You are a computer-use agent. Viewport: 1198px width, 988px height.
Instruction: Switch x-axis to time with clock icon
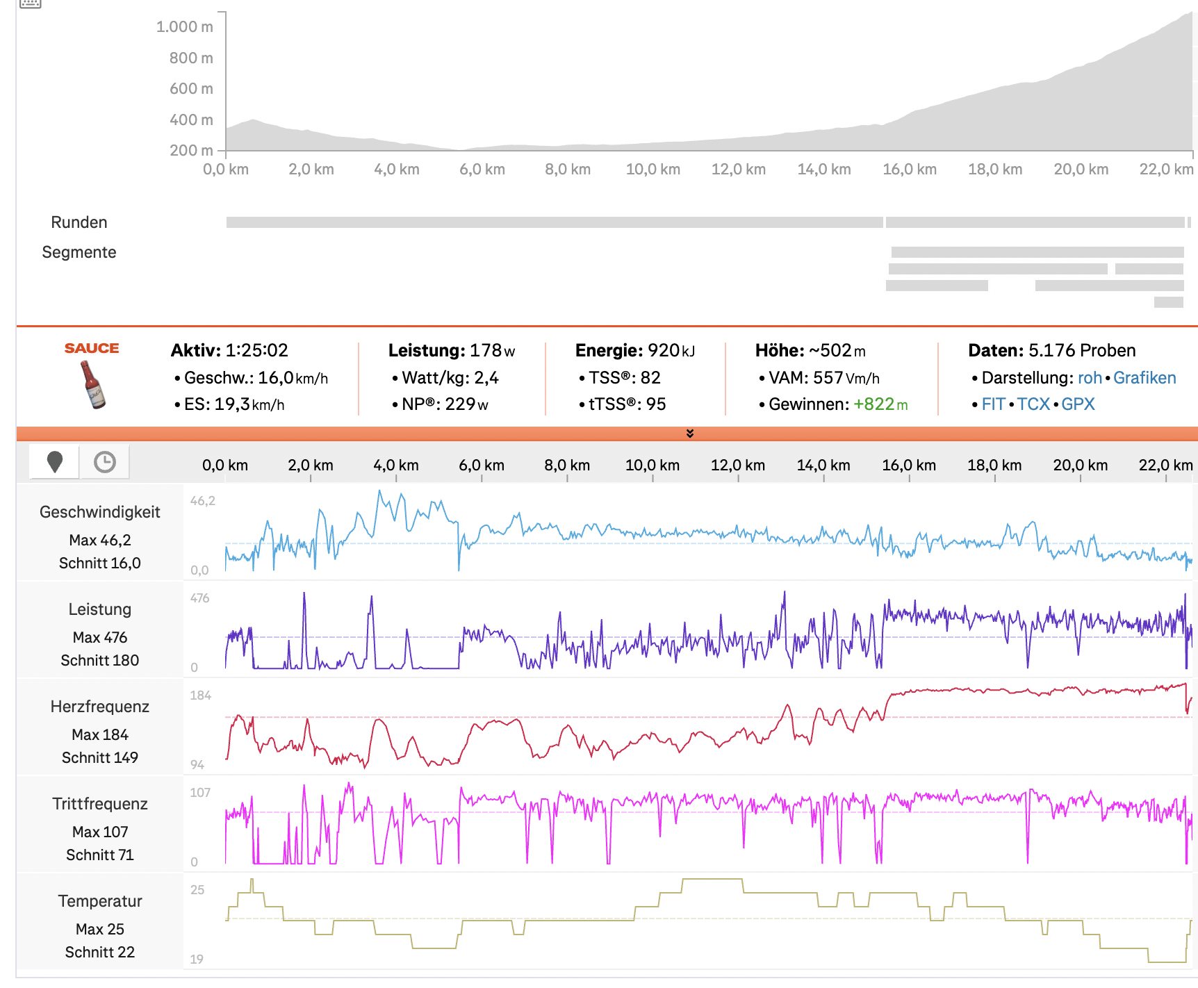point(105,462)
